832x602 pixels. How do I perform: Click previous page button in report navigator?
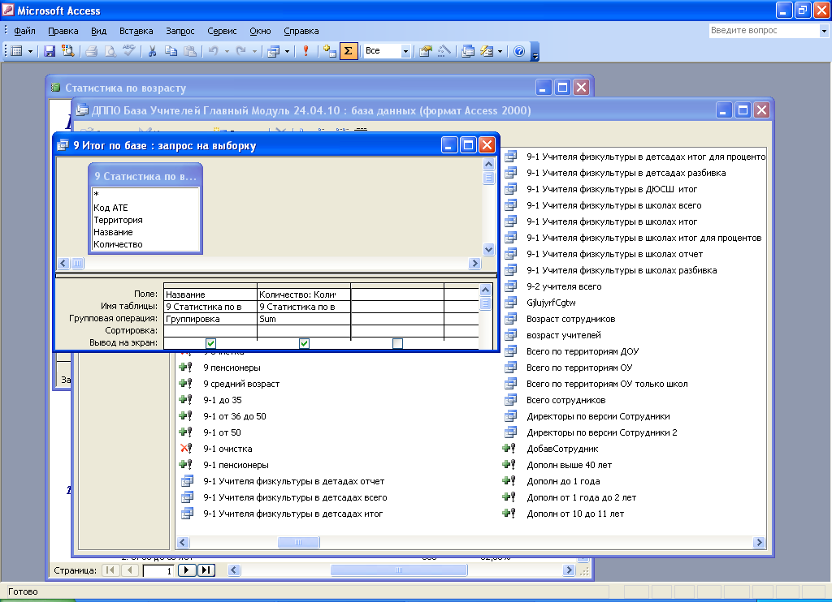129,570
